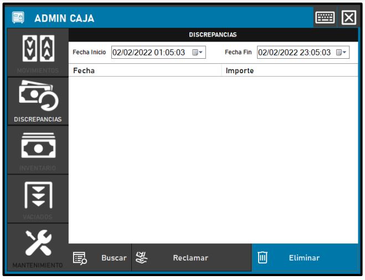The height and width of the screenshot is (280, 365).
Task: Expand the Fecha Fin calendar dropdown
Action: pyautogui.click(x=342, y=53)
